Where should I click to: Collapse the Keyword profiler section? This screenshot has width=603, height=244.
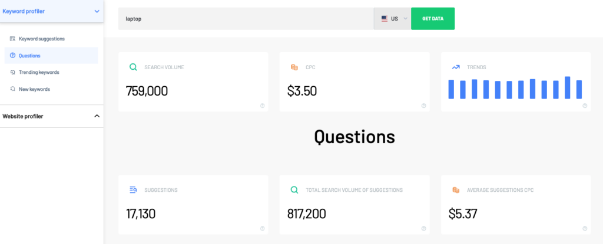click(x=97, y=11)
